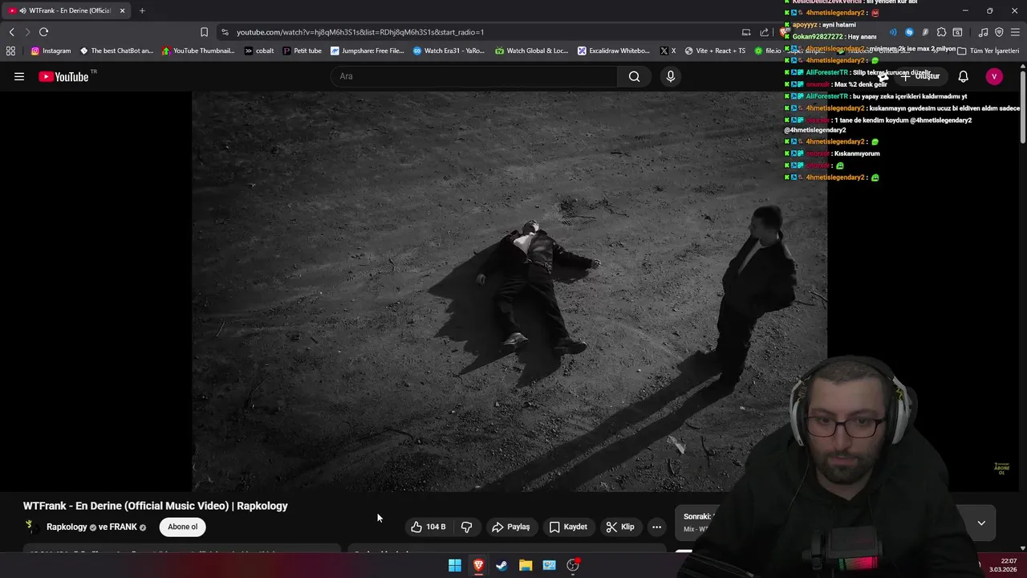Open the X bookmark

(668, 51)
